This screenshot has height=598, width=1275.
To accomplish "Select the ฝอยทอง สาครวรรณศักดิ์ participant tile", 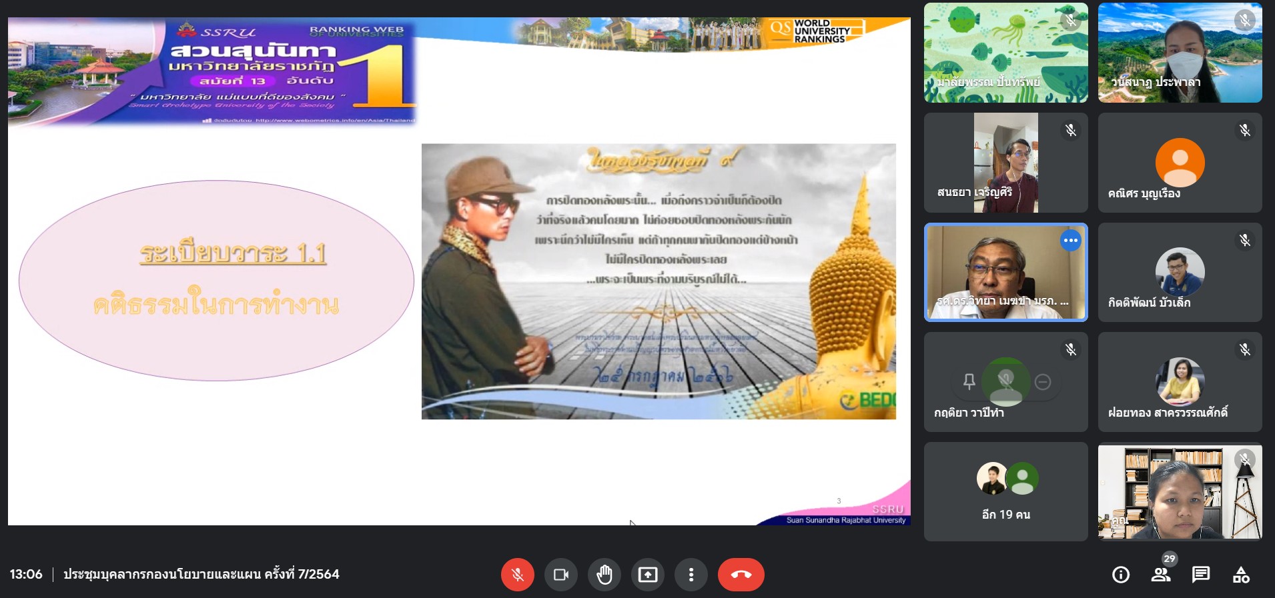I will [x=1180, y=382].
